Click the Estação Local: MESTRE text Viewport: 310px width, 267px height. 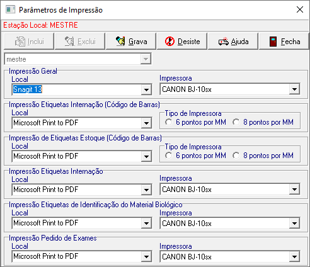pyautogui.click(x=40, y=25)
